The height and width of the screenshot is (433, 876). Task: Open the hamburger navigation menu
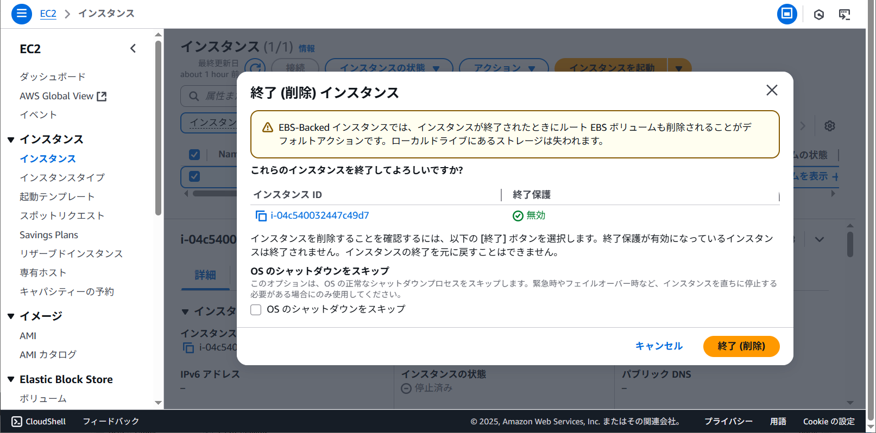[x=22, y=14]
